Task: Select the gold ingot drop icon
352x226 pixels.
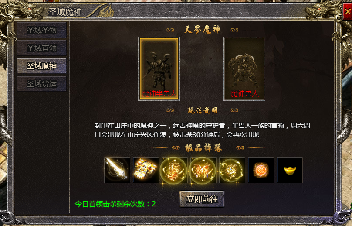Action: (290, 170)
